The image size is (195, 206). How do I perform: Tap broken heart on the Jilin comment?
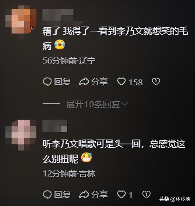(146, 194)
